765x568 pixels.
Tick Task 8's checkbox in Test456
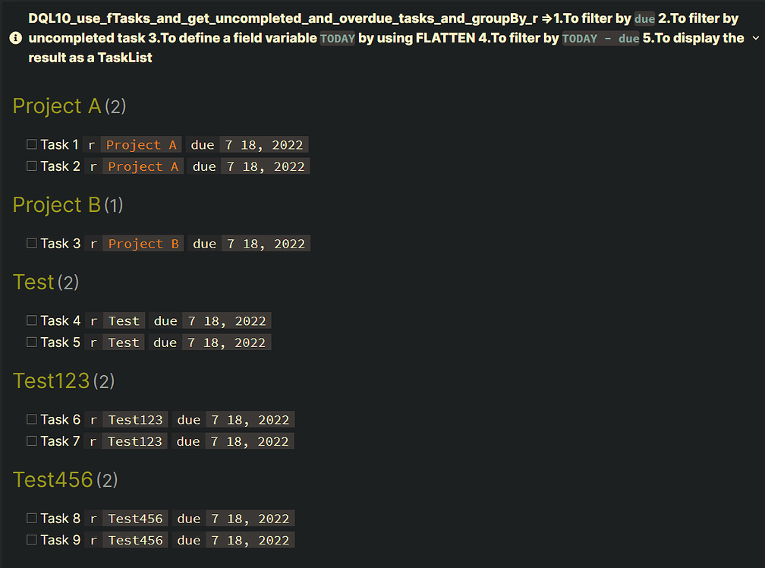tap(30, 518)
